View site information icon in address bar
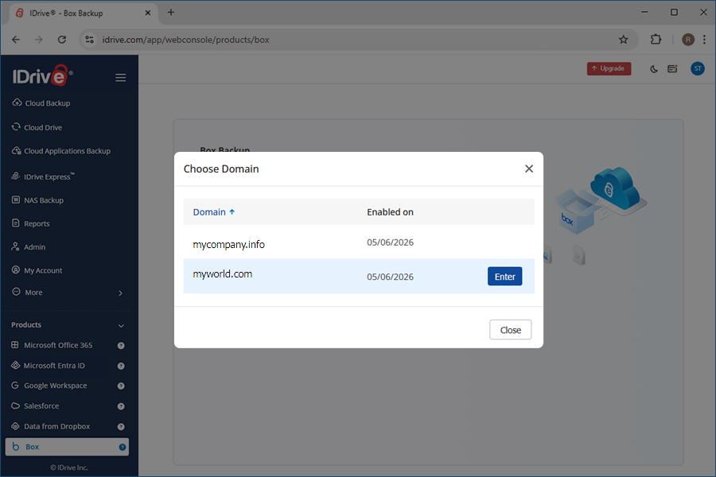The width and height of the screenshot is (716, 477). click(x=90, y=40)
